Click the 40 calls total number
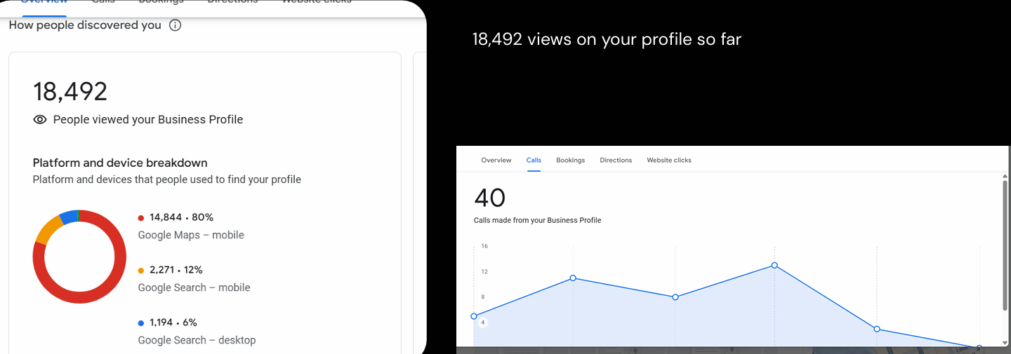Screen dimensions: 1011x354 point(490,198)
